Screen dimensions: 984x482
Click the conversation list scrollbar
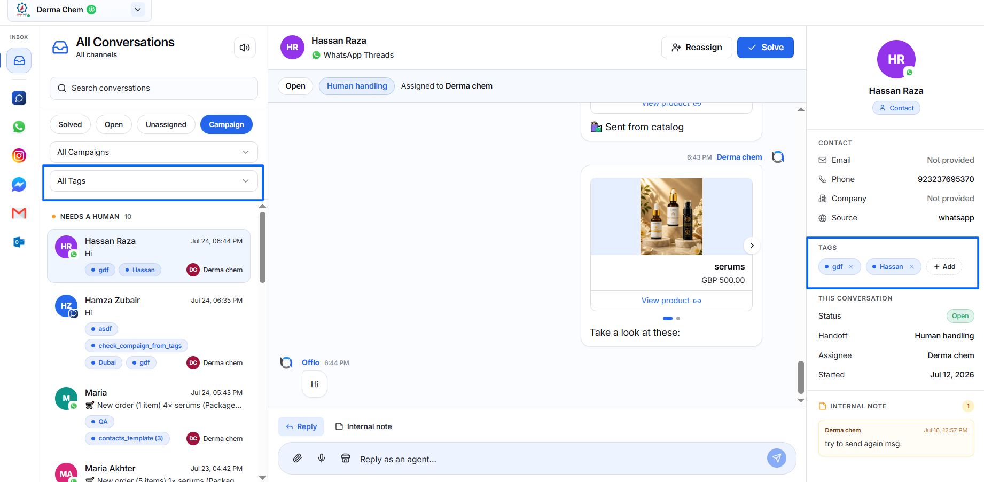[262, 247]
